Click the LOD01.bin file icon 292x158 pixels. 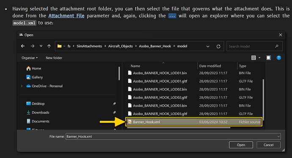(x=130, y=73)
